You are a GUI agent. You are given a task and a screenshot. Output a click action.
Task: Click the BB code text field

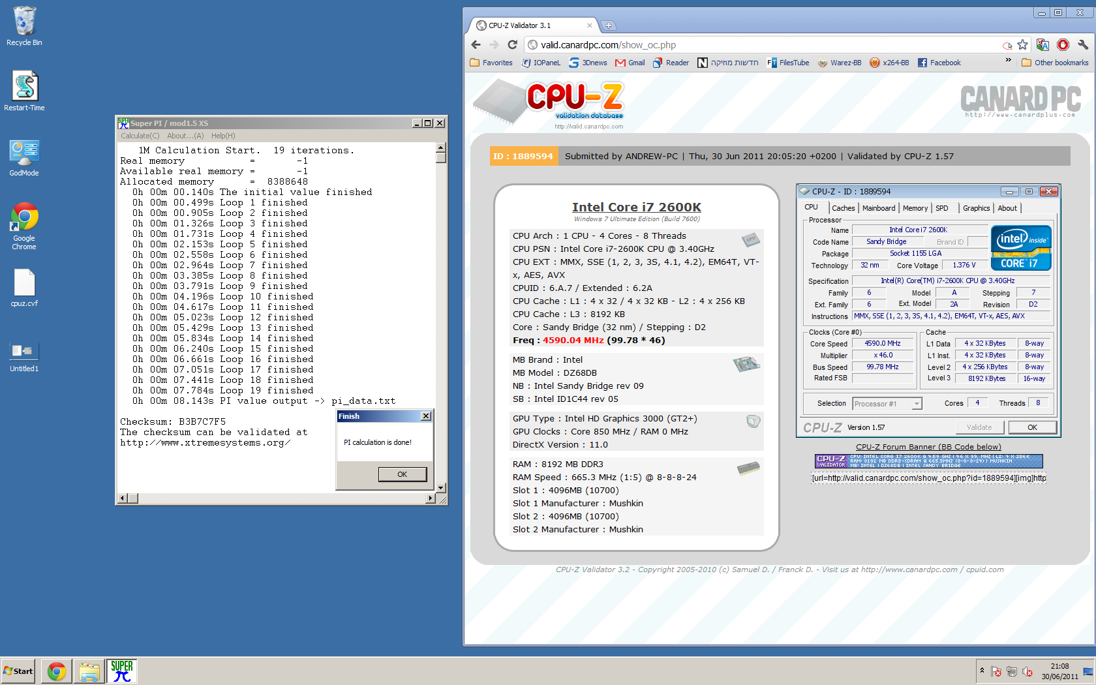pos(928,478)
